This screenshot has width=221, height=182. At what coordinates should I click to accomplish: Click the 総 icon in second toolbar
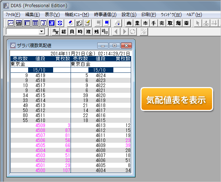[x=64, y=32]
